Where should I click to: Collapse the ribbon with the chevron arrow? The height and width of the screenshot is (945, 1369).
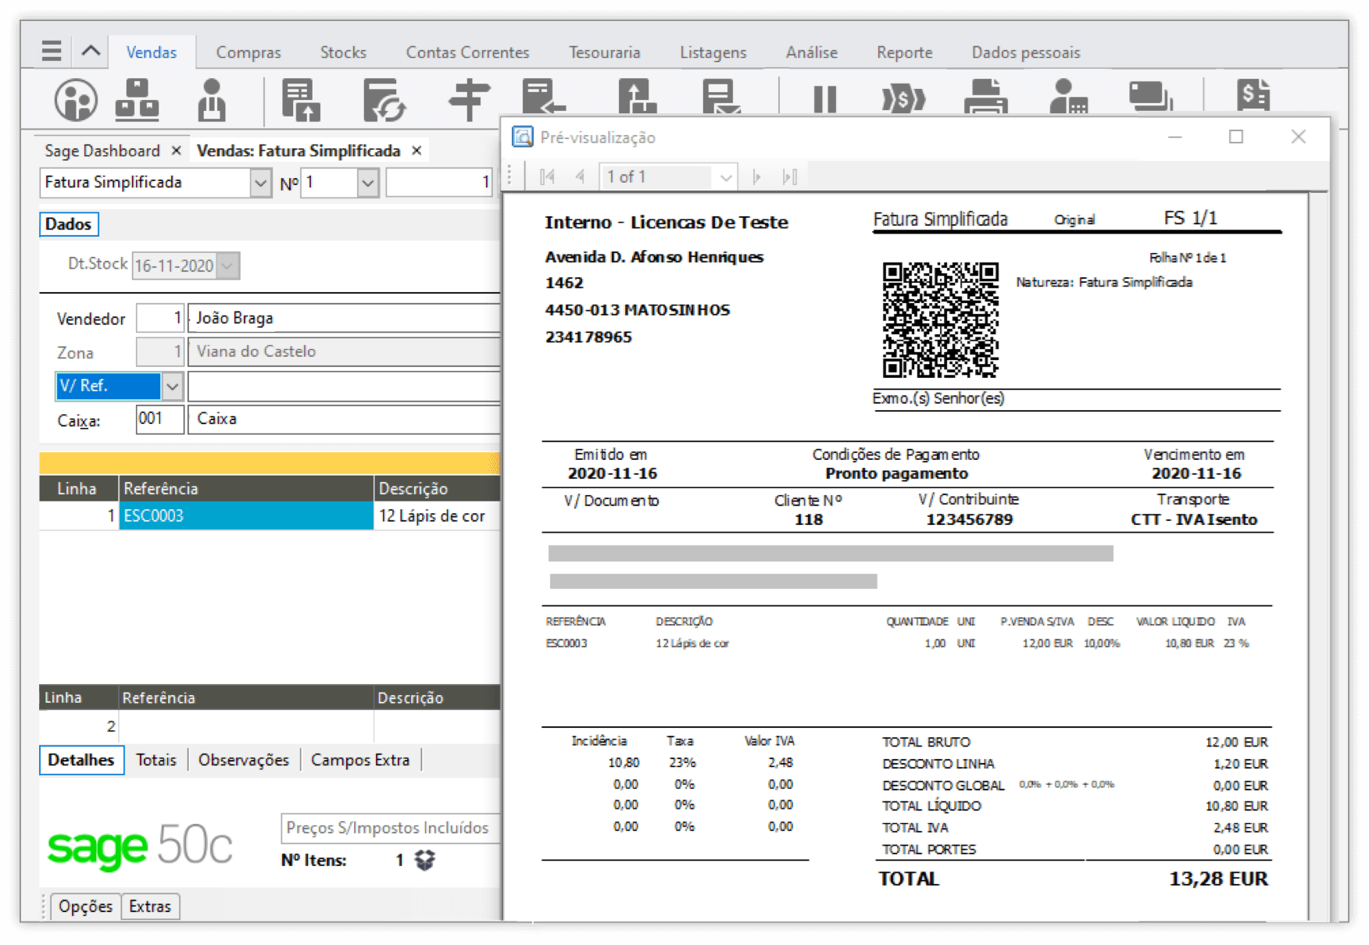[91, 52]
